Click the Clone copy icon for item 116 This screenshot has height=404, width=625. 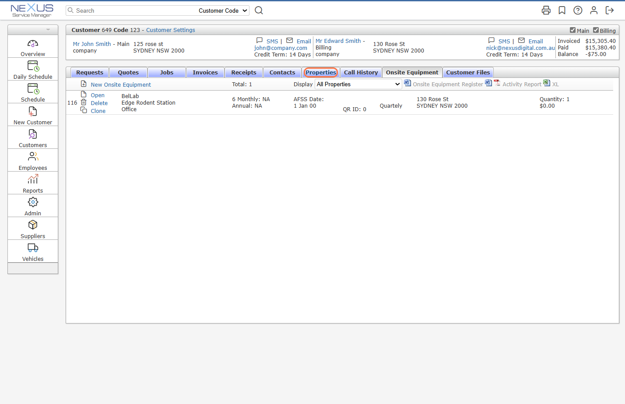(x=84, y=110)
